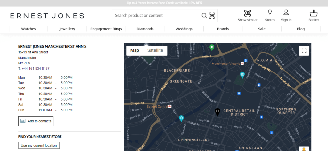Click the black EJ store map marker

click(x=217, y=112)
